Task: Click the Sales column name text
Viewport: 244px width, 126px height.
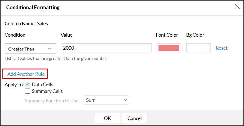Action: point(42,24)
